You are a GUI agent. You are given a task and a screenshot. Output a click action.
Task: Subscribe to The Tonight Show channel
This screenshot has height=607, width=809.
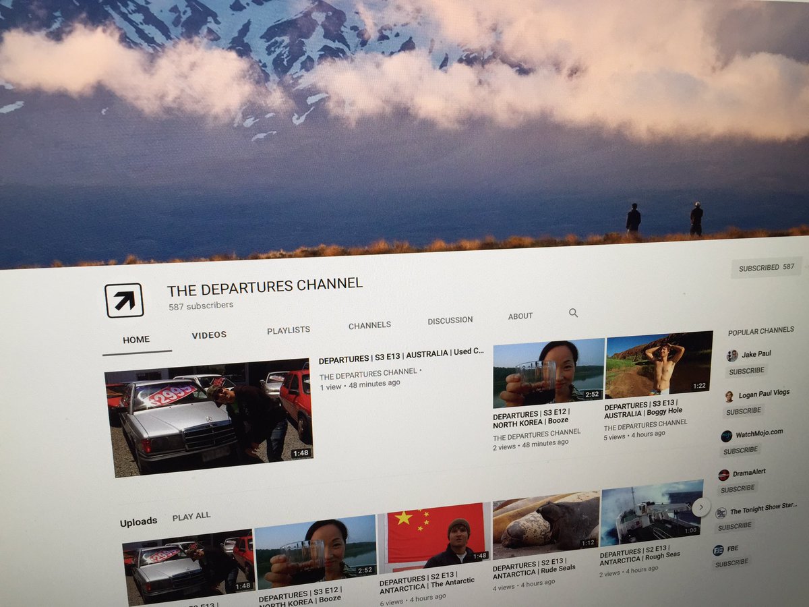[x=735, y=526]
